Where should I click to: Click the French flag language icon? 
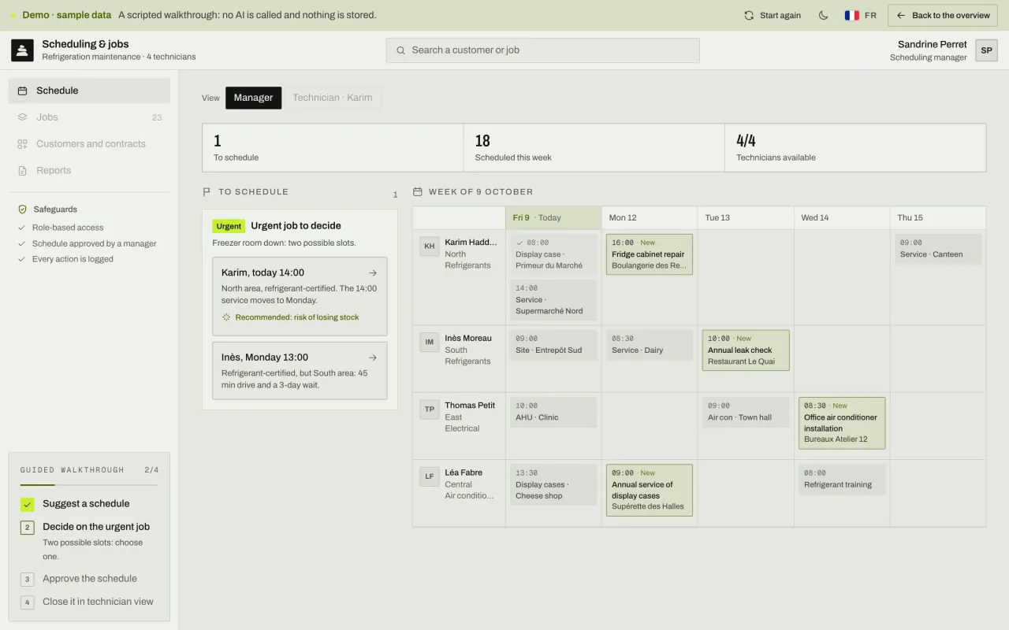click(x=852, y=15)
